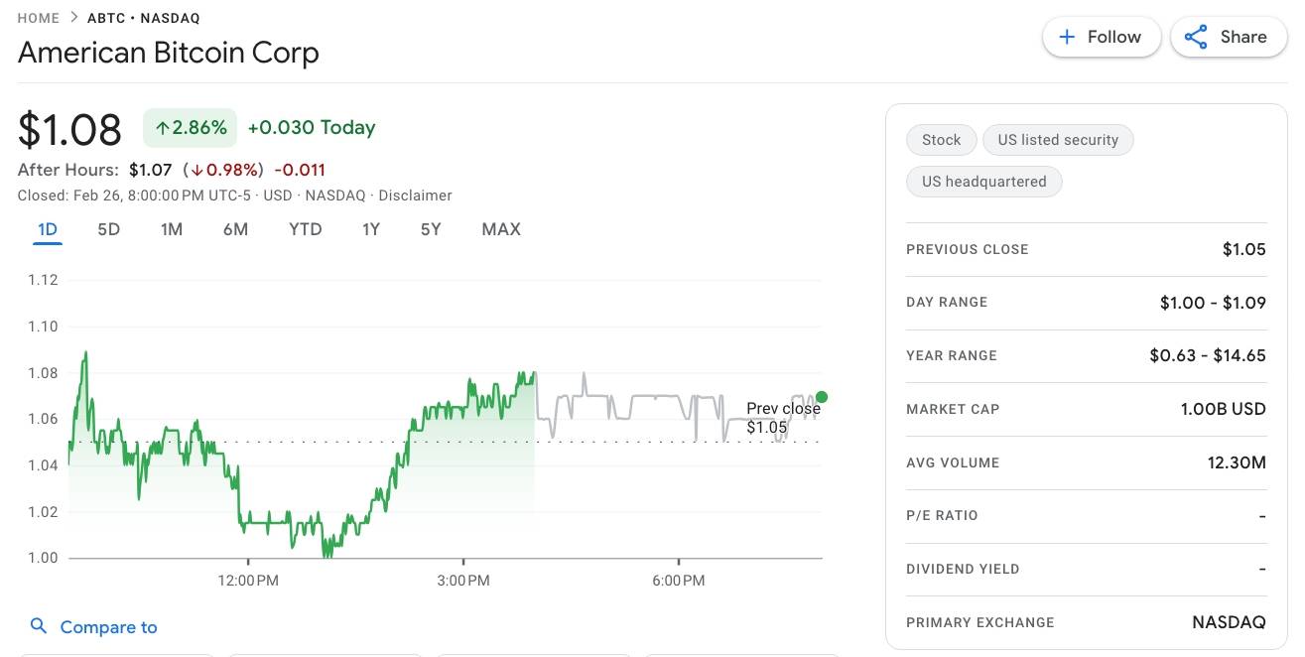Select the search magnifier beside Compare to
The width and height of the screenshot is (1305, 657).
(x=39, y=626)
